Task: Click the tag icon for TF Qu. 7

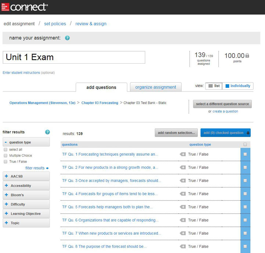Action: pos(182,234)
